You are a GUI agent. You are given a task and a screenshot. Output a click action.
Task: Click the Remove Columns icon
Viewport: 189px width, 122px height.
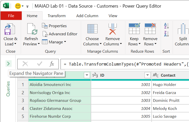click(x=113, y=29)
